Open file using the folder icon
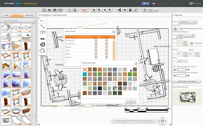Screen dimensions: 203x126 pos(50,10)
